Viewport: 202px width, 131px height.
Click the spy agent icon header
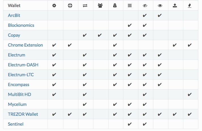pyautogui.click(x=115, y=6)
